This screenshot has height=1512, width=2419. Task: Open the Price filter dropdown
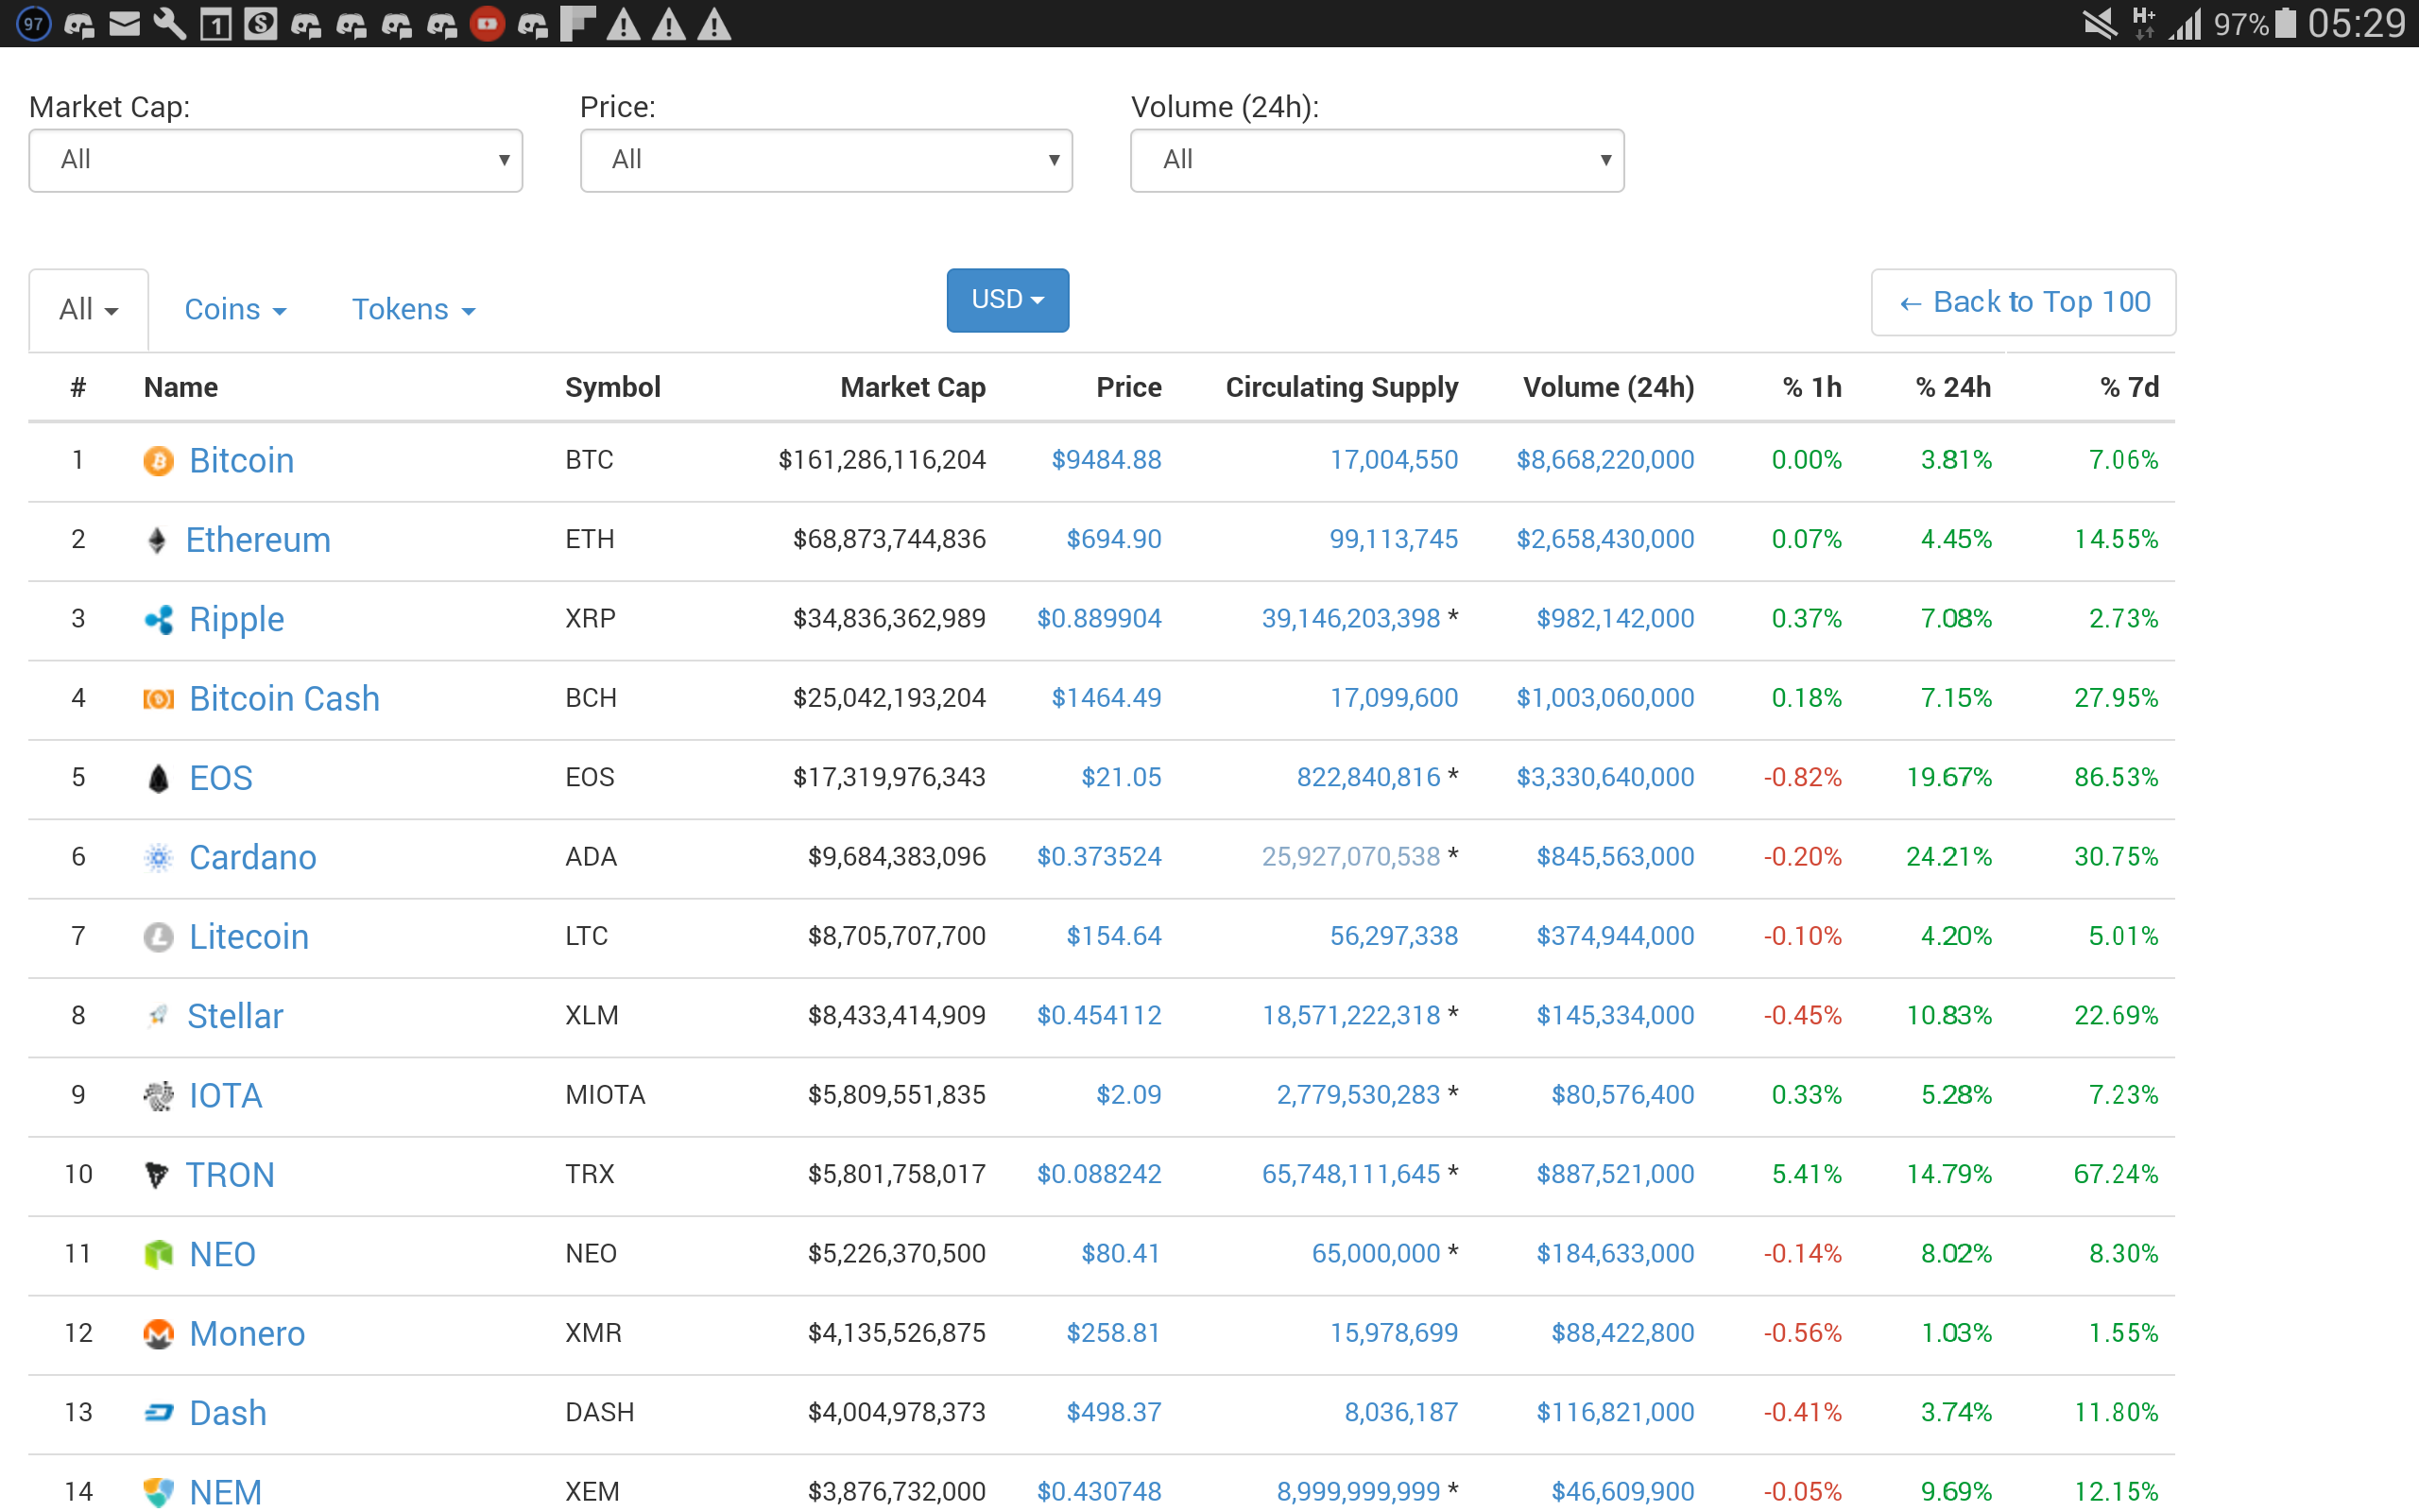[826, 160]
